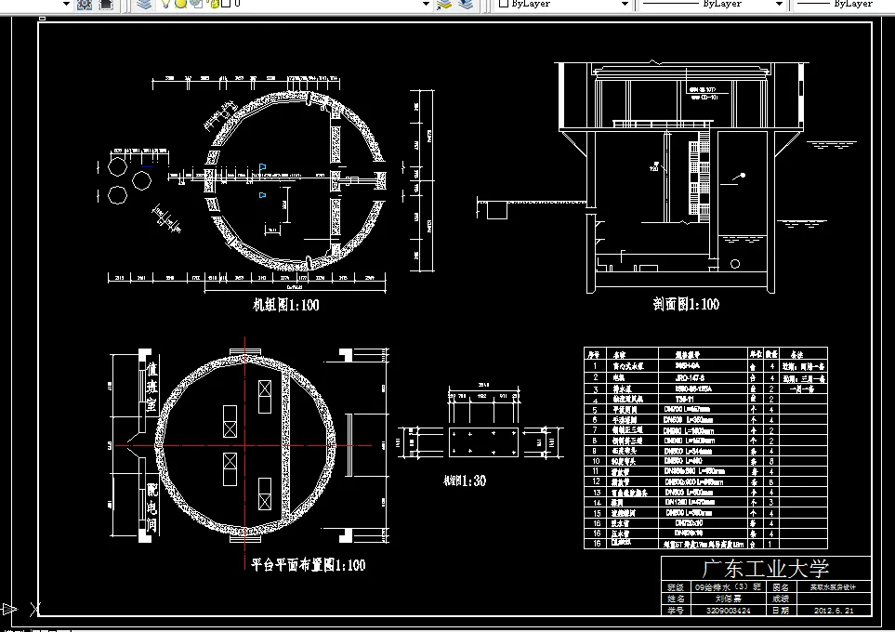Click the JRO-147-6 cell in the equipment table
This screenshot has height=632, width=895.
point(690,378)
